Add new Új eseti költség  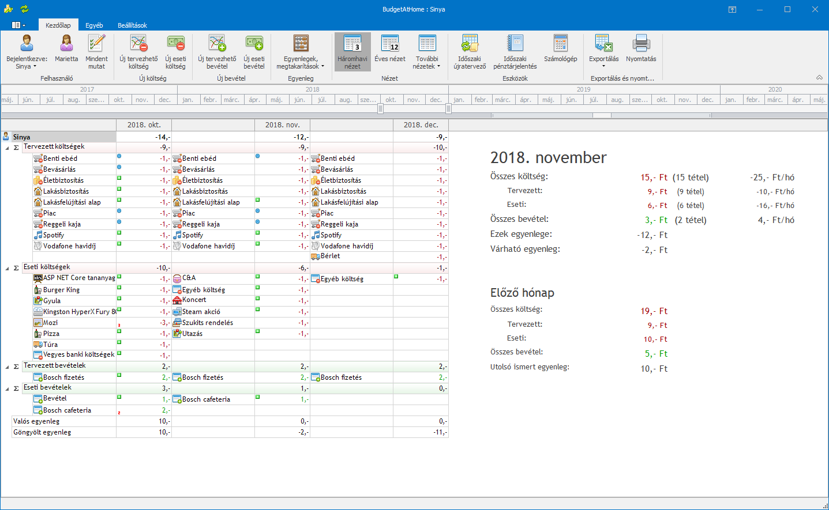pos(175,44)
